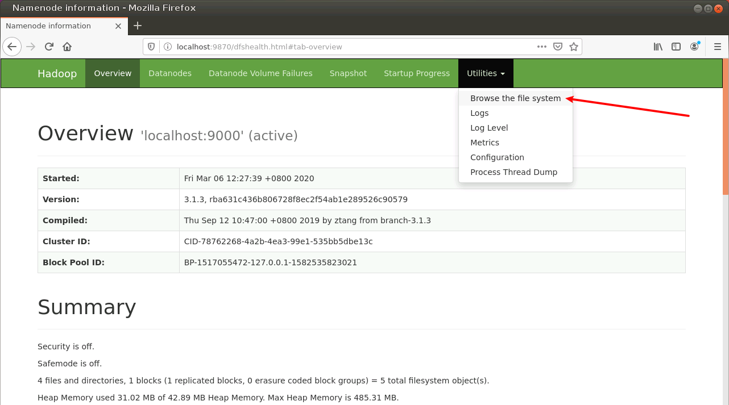The height and width of the screenshot is (405, 729).
Task: Open the Utilities dropdown menu
Action: coord(485,73)
